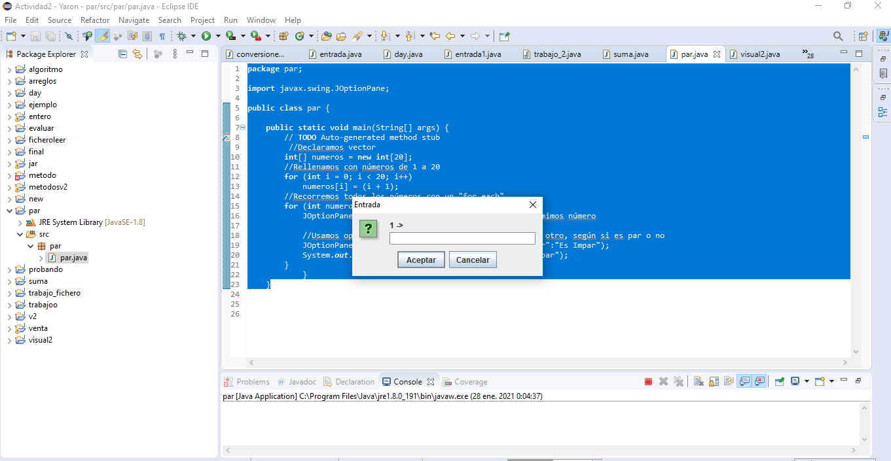Click the console vertical scrollbar down arrow
Image resolution: width=891 pixels, height=461 pixels.
pos(864,439)
